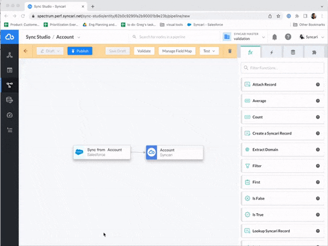Image resolution: width=328 pixels, height=246 pixels.
Task: Focus the Filter Functions input
Action: [x=283, y=68]
